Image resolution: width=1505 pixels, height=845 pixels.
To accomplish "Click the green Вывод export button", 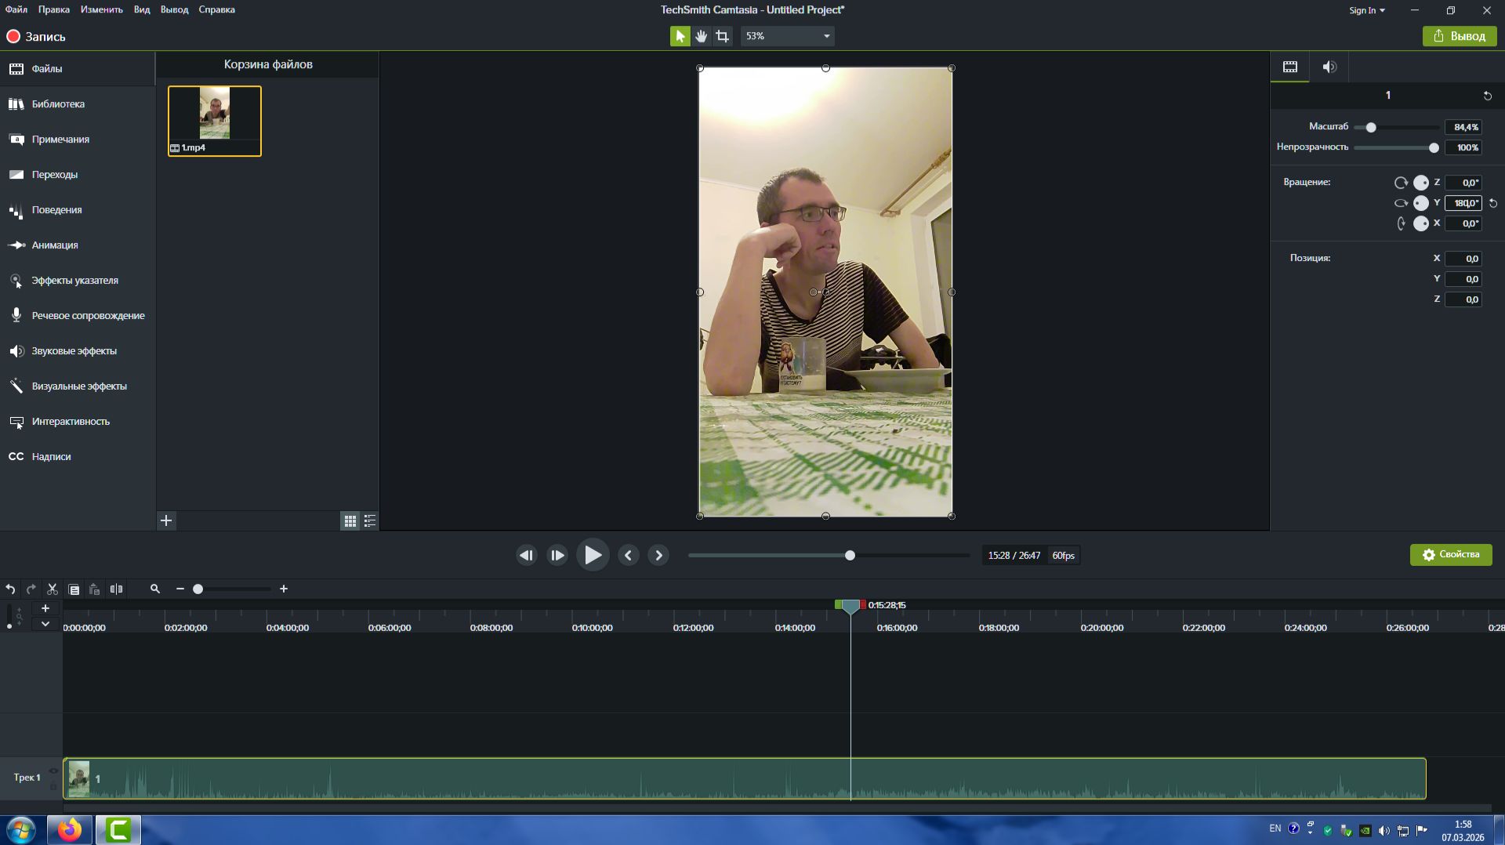I will [x=1459, y=36].
